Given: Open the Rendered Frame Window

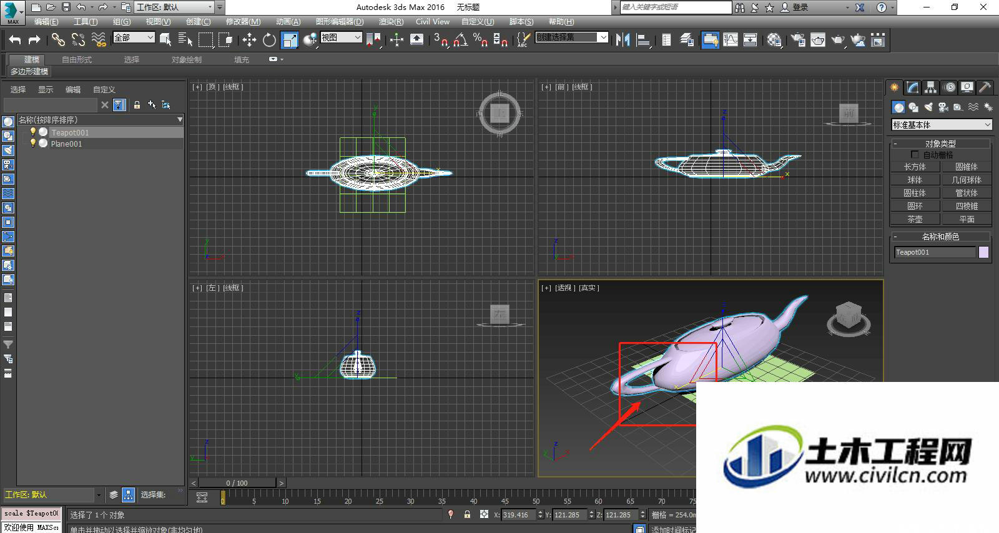Looking at the screenshot, I should click(817, 40).
